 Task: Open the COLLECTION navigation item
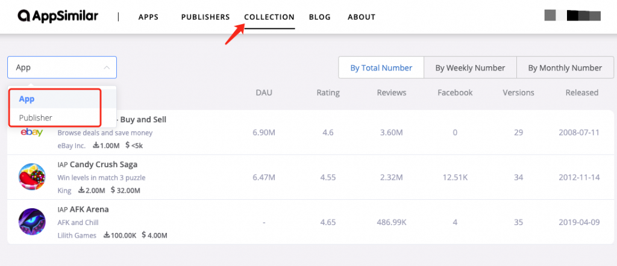point(269,17)
